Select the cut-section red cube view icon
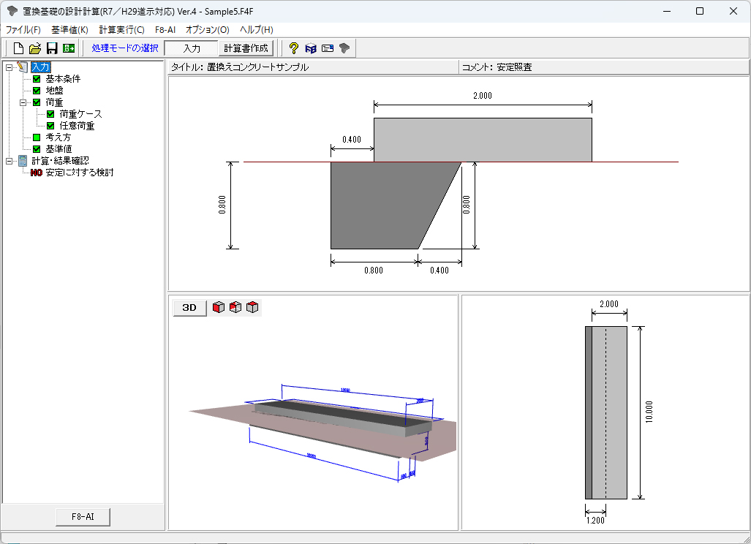Screen dimensions: 751x544 [x=235, y=307]
